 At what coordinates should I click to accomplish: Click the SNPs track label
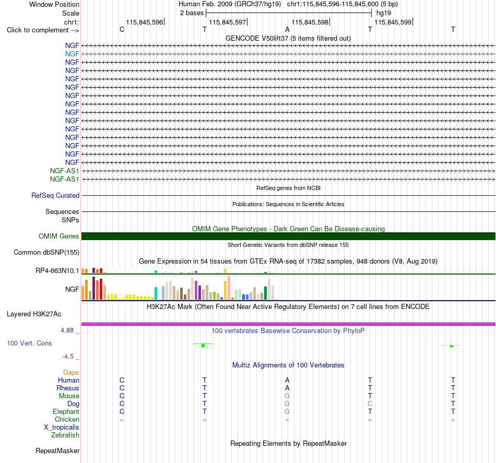coord(70,220)
